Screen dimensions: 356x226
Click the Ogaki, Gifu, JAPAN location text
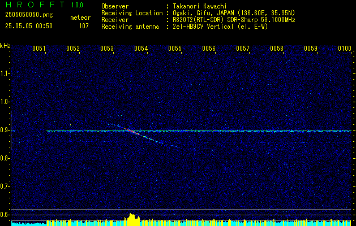coord(234,13)
